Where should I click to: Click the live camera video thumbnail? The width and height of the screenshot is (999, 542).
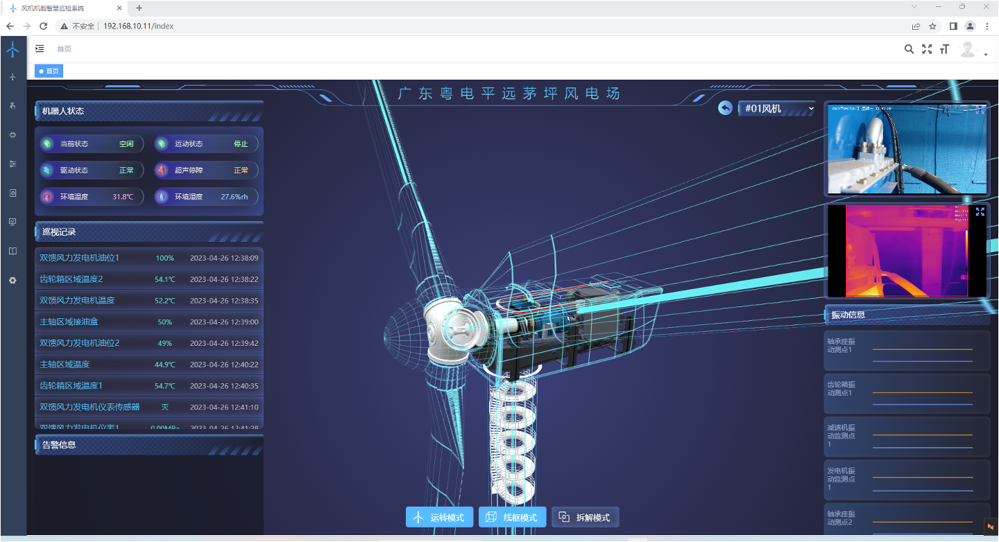[907, 149]
